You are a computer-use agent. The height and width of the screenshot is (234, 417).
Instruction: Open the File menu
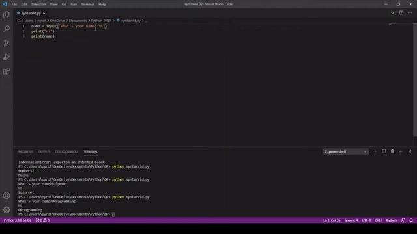click(14, 5)
